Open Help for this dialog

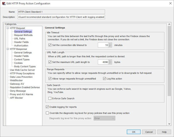coord(164,132)
